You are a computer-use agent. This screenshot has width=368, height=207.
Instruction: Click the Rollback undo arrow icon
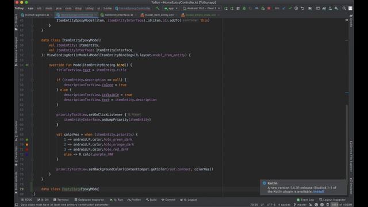pos(302,8)
